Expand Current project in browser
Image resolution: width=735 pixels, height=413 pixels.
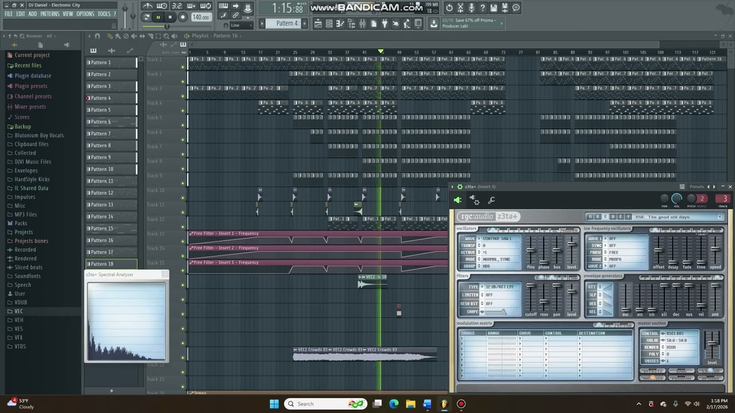click(x=32, y=55)
